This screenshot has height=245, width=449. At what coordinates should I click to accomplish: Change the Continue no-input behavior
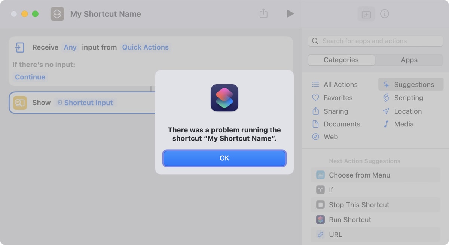point(30,77)
